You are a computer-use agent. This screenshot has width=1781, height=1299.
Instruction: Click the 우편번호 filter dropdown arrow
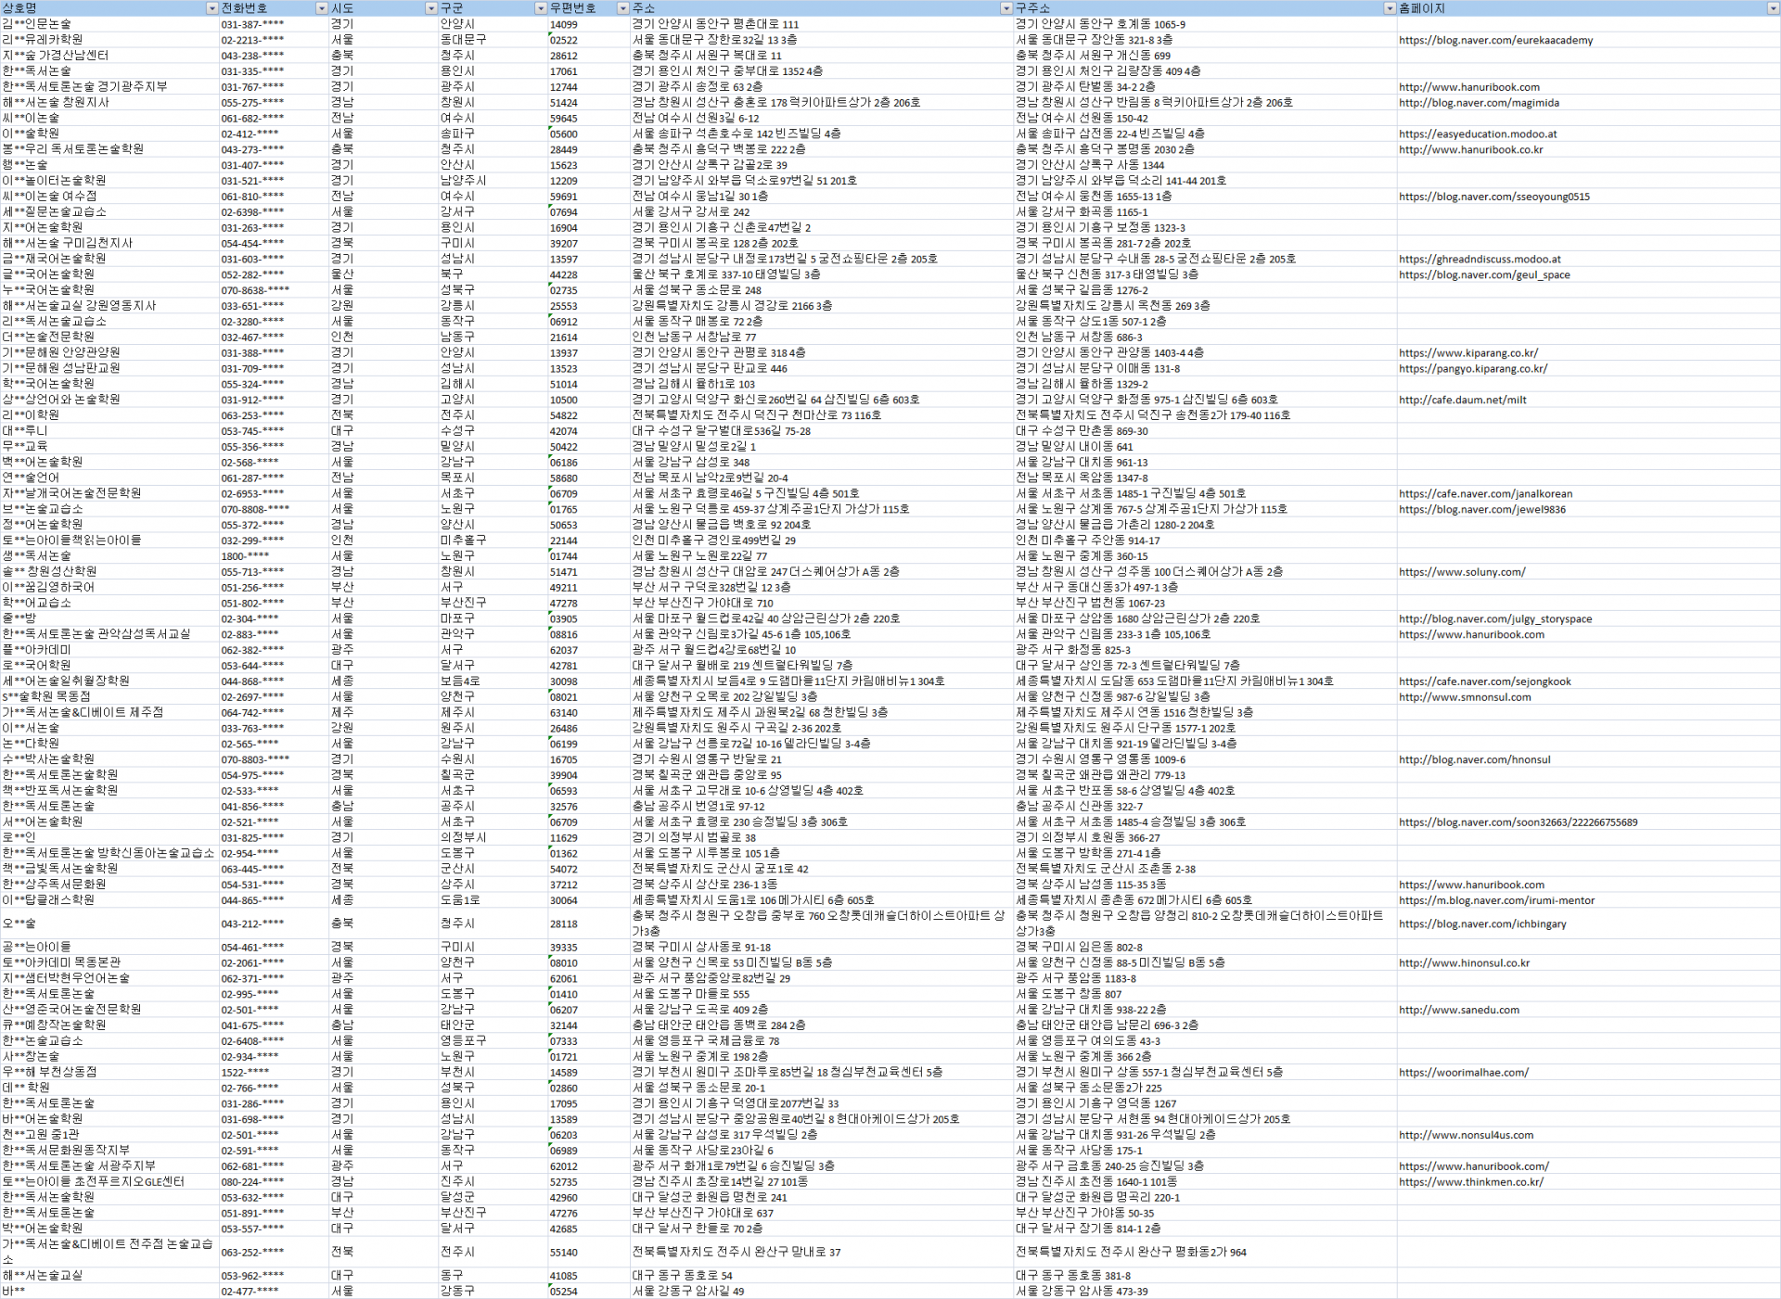tap(622, 8)
